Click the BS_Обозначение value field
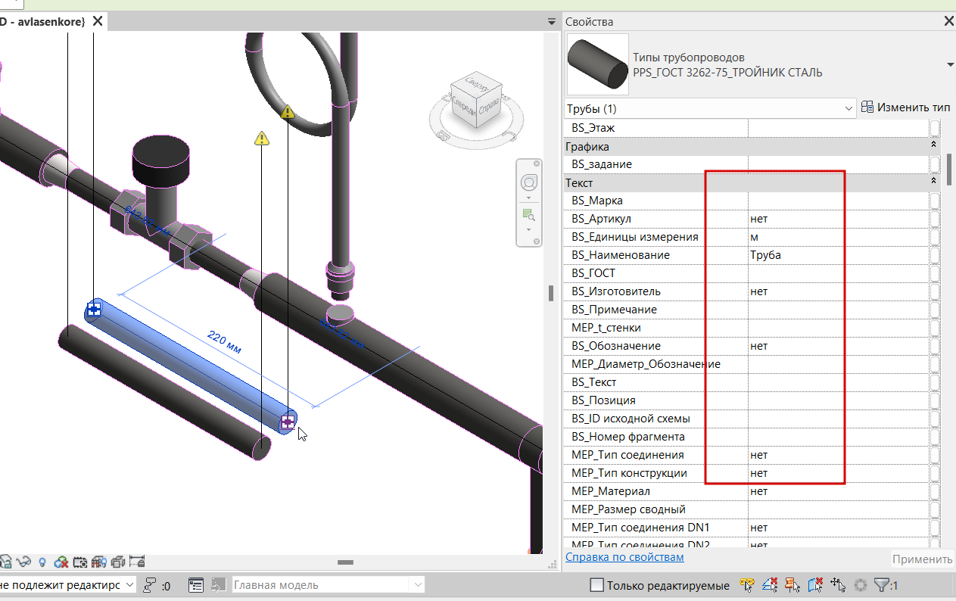 [839, 346]
